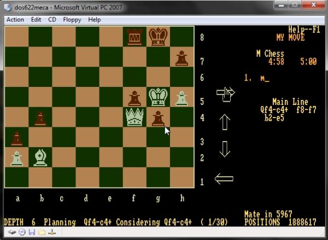The height and width of the screenshot is (240, 328).
Task: Click the empty d4 square
Action: [x=87, y=117]
